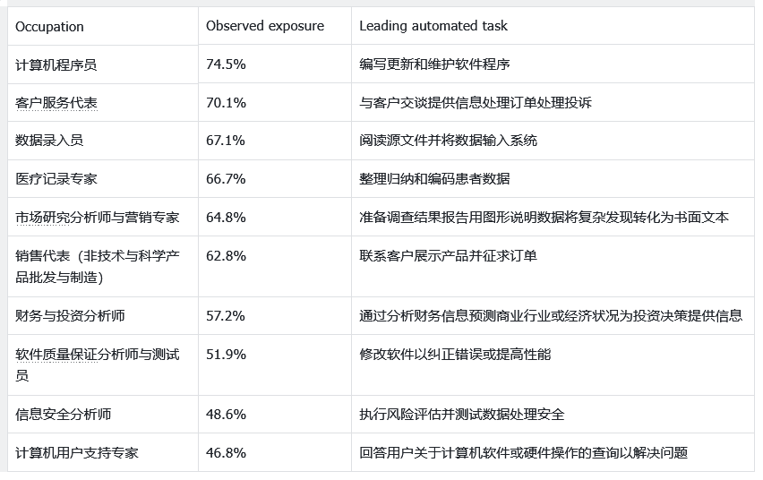The image size is (763, 480).
Task: Click the task text 执行风险评估并测试数据处理安全
Action: tap(461, 415)
